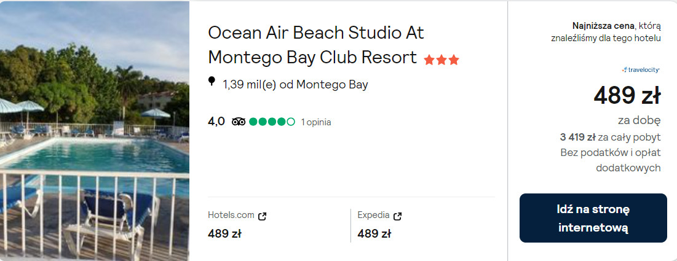
Task: Click the location pin icon
Action: (x=212, y=82)
